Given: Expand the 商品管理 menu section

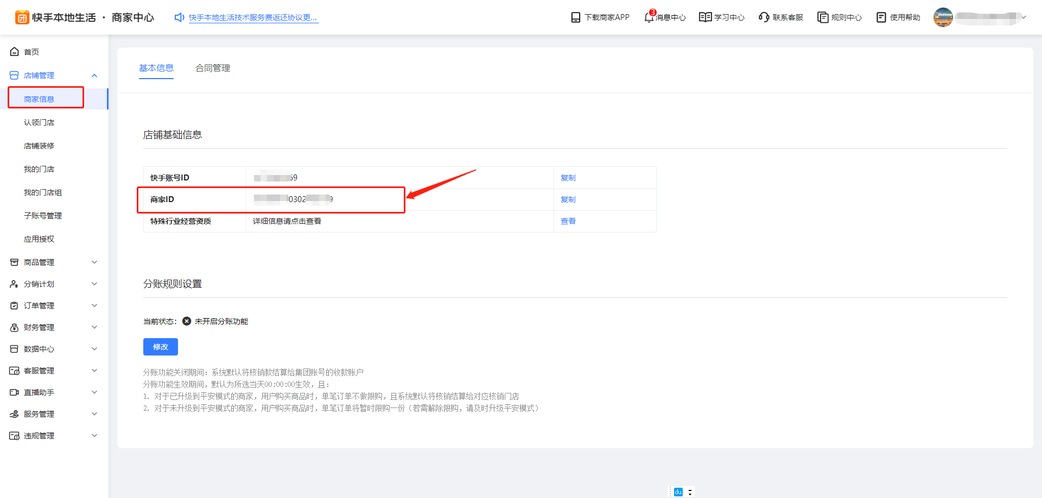Looking at the screenshot, I should [x=94, y=262].
